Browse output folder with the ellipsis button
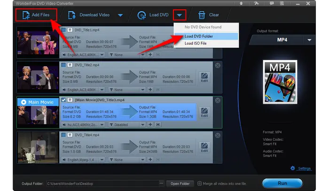 161,183
